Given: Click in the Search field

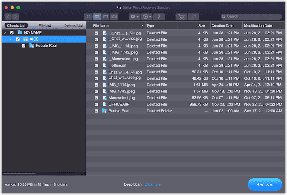Looking at the screenshot, I should tap(253, 16).
